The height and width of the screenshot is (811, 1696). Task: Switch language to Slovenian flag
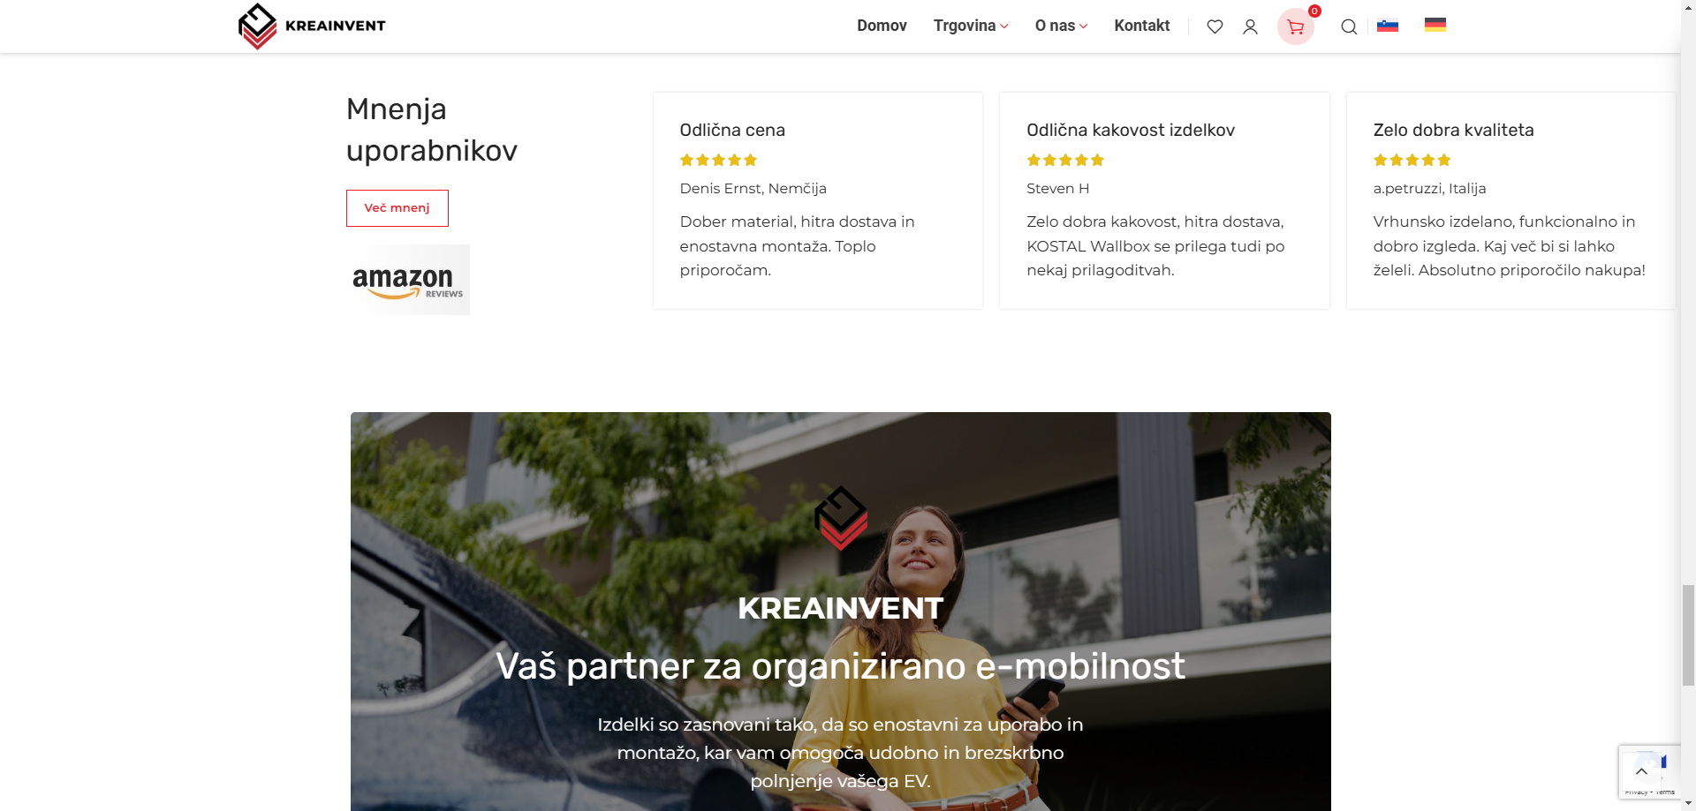[1388, 26]
